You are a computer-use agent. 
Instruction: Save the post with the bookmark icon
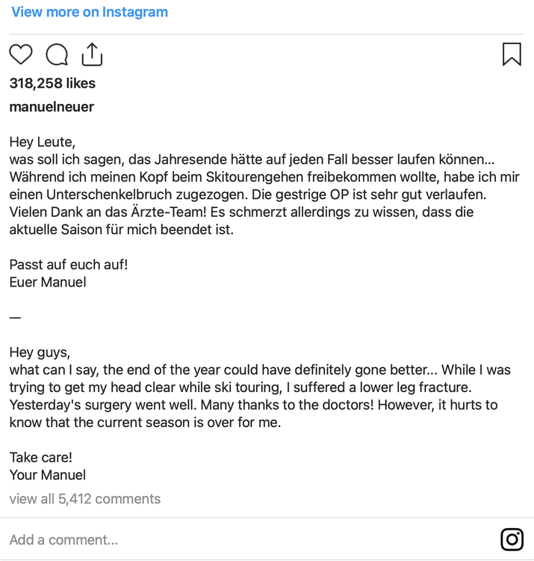[x=512, y=55]
